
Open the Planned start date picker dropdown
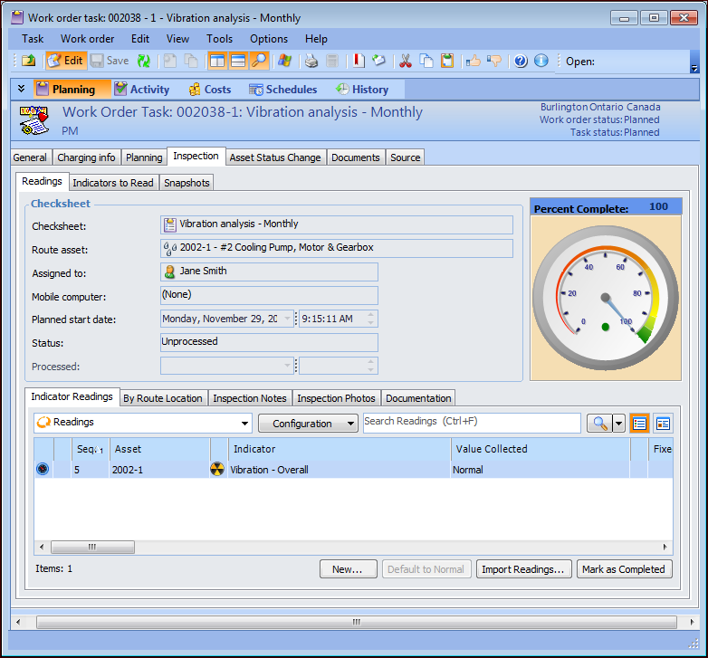point(288,319)
